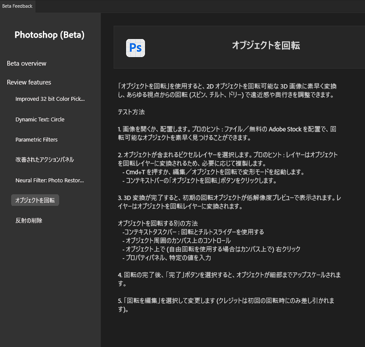This screenshot has height=347, width=365.
Task: Switch to the Beta Feedback tab
Action: coord(17,6)
